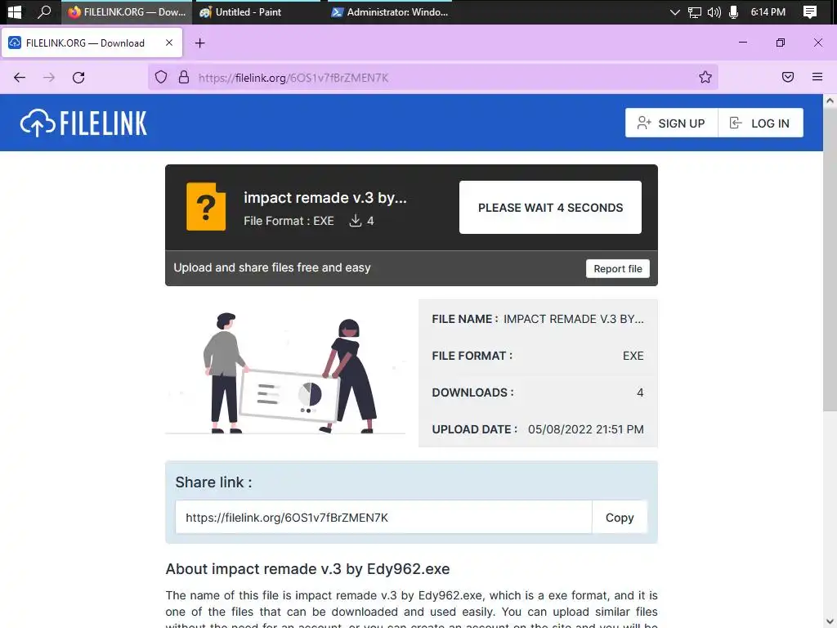Click the LOG IN button

point(760,123)
